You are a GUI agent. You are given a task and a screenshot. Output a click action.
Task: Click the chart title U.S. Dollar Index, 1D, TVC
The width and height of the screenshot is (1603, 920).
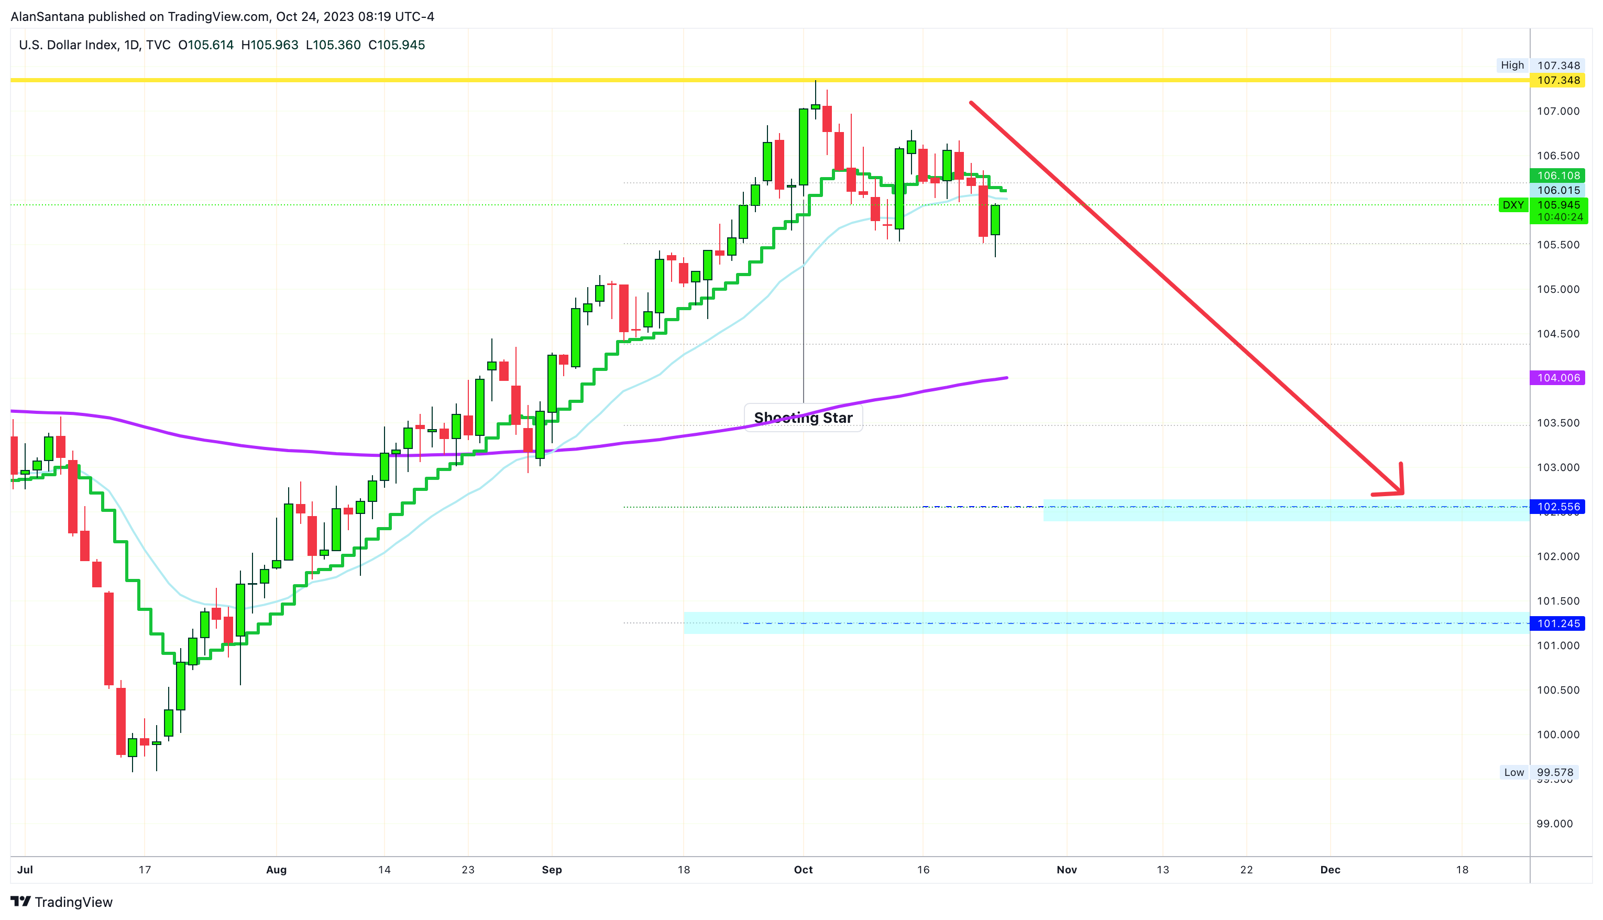[95, 45]
